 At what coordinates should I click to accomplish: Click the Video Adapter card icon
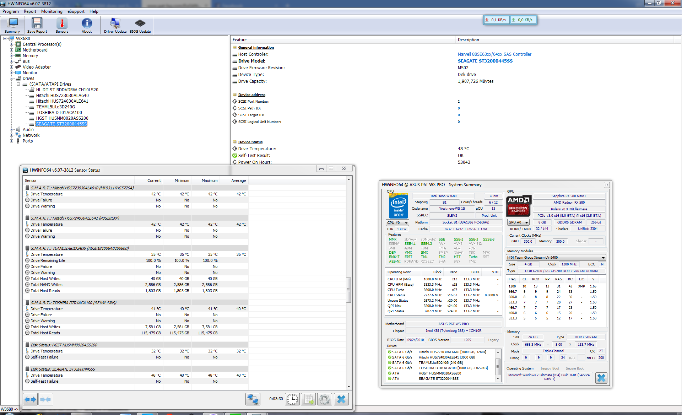18,67
